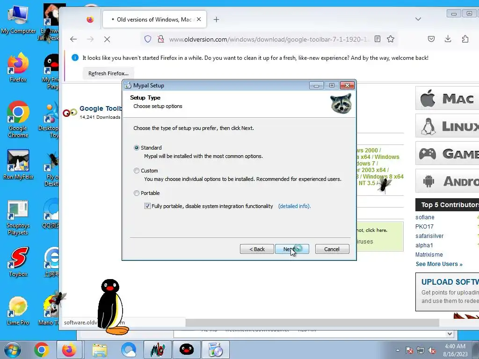Open the Mac category banner
This screenshot has height=359, width=479.
click(x=447, y=98)
